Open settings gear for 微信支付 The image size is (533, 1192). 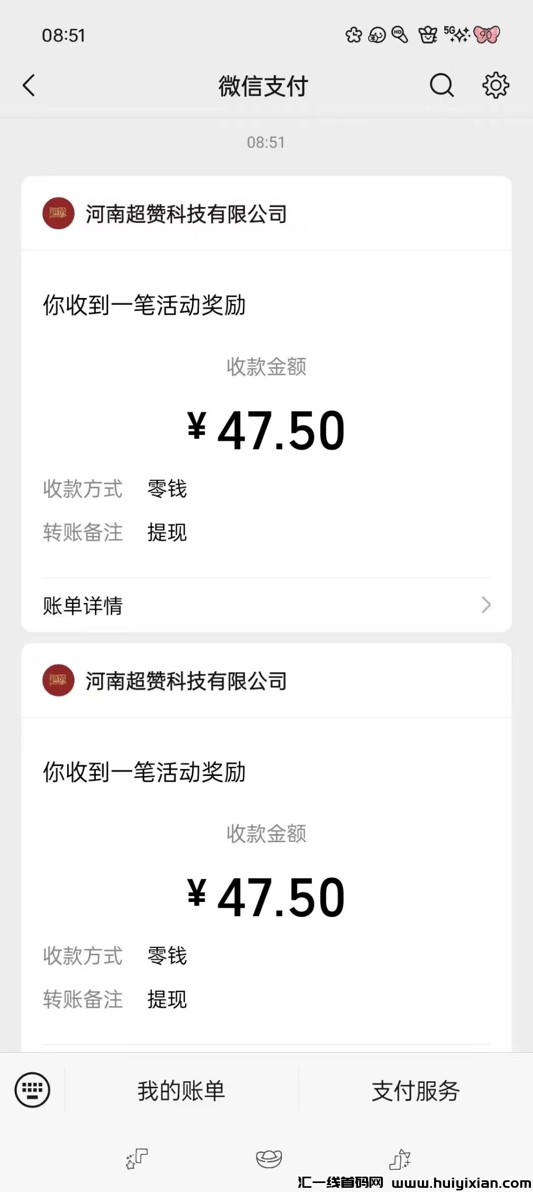pyautogui.click(x=495, y=85)
